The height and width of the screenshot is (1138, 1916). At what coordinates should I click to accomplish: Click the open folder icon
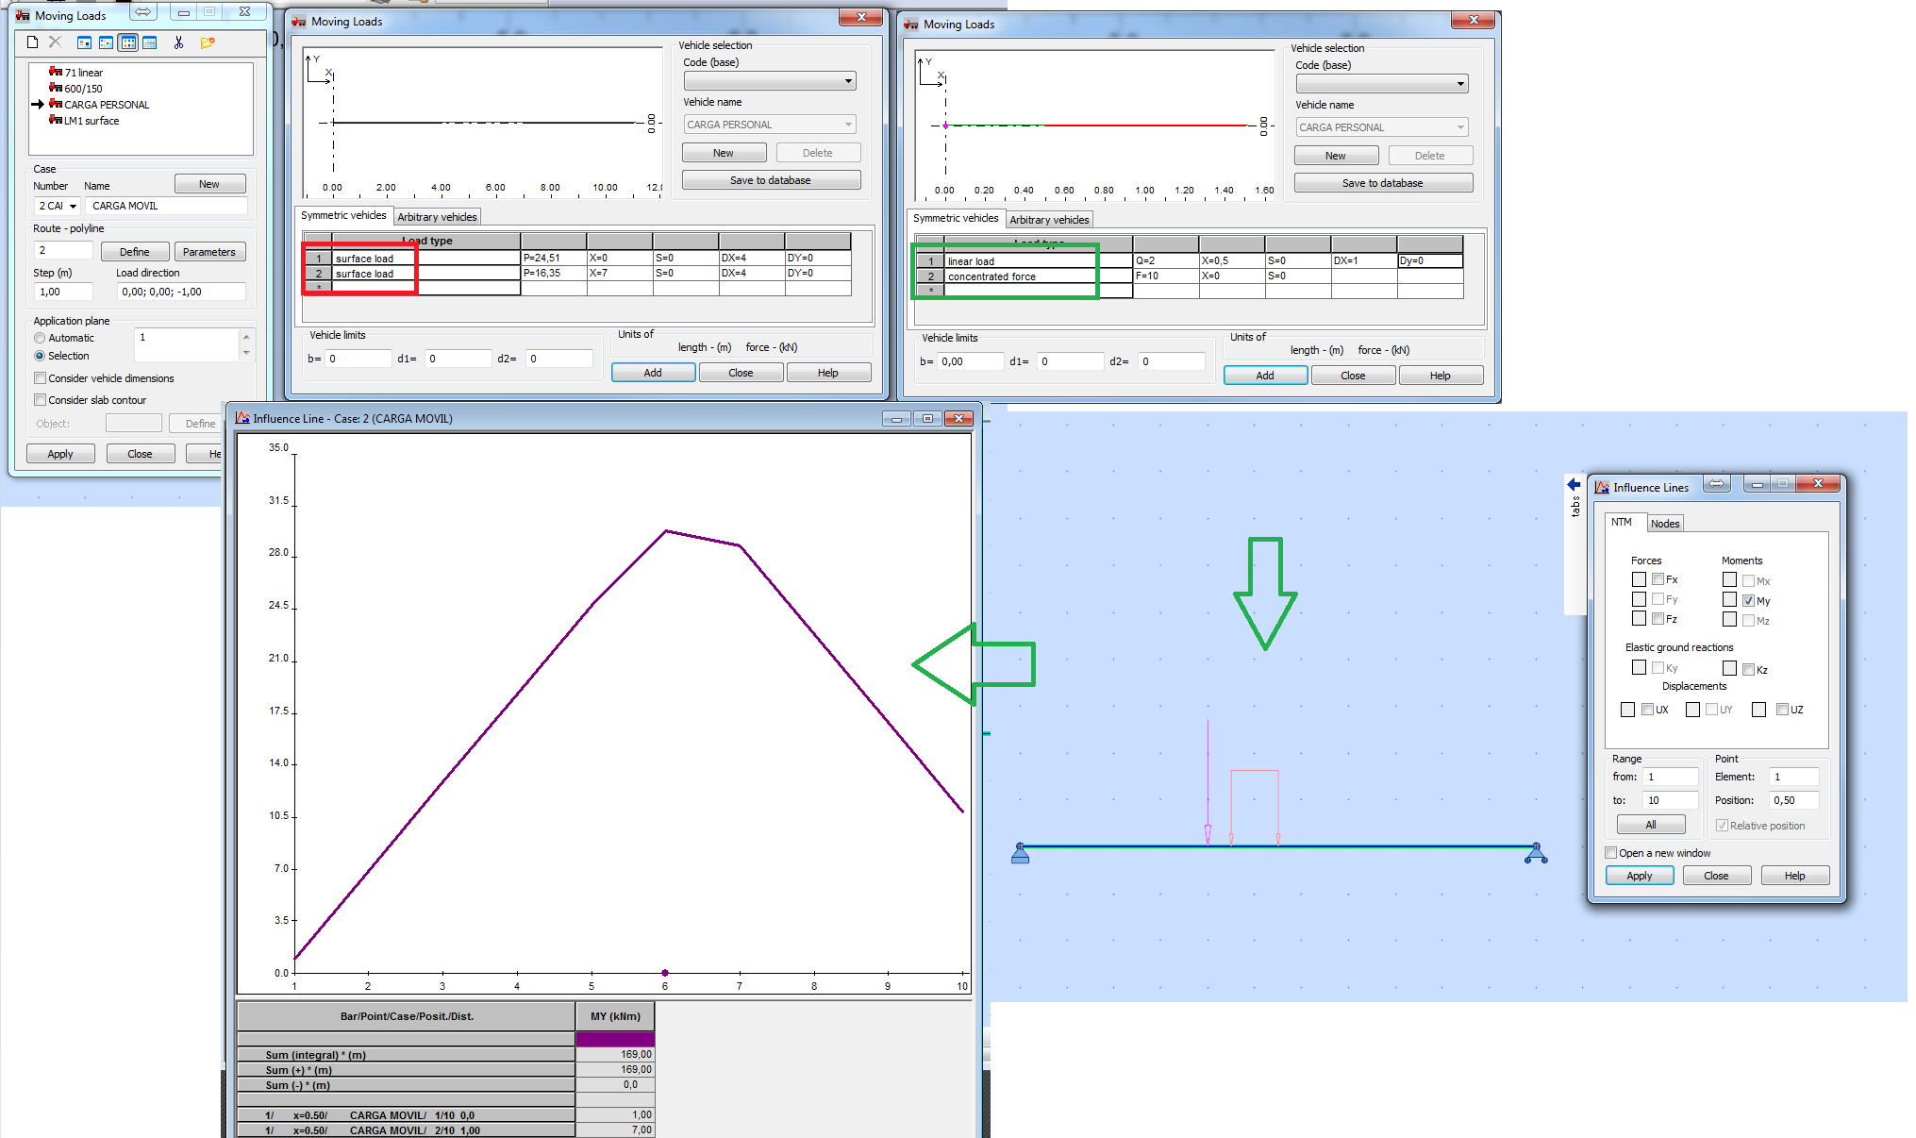(x=208, y=42)
